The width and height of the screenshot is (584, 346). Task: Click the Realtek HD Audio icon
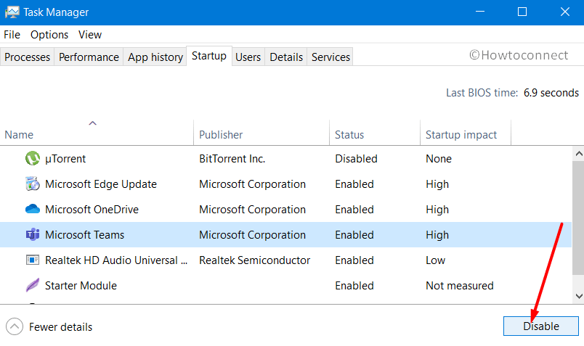pyautogui.click(x=33, y=260)
